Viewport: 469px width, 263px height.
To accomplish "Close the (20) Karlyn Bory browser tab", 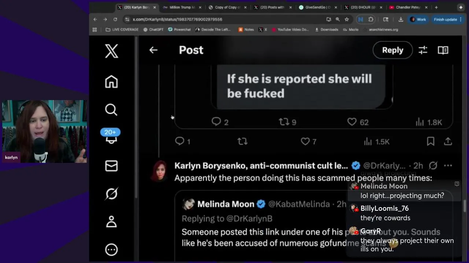I will click(155, 7).
